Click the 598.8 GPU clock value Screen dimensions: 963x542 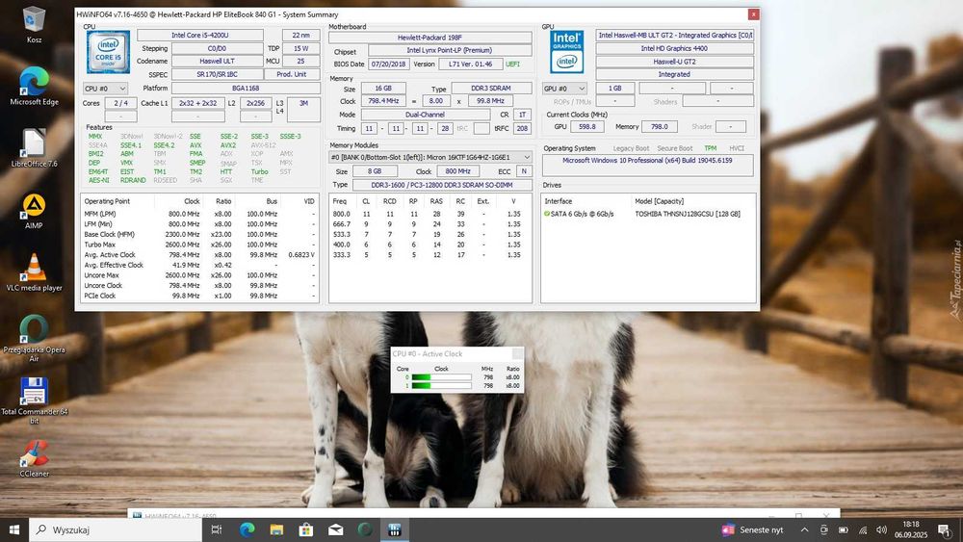pyautogui.click(x=587, y=126)
